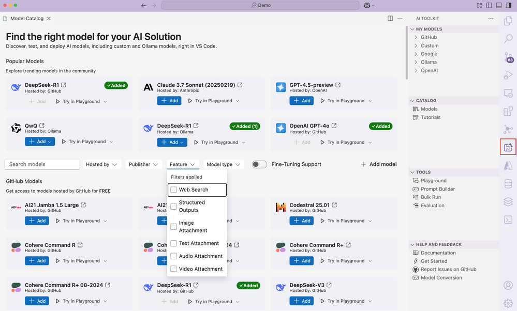Viewport: 517px width, 311px height.
Task: Click the Demo command center search bar
Action: [260, 5]
